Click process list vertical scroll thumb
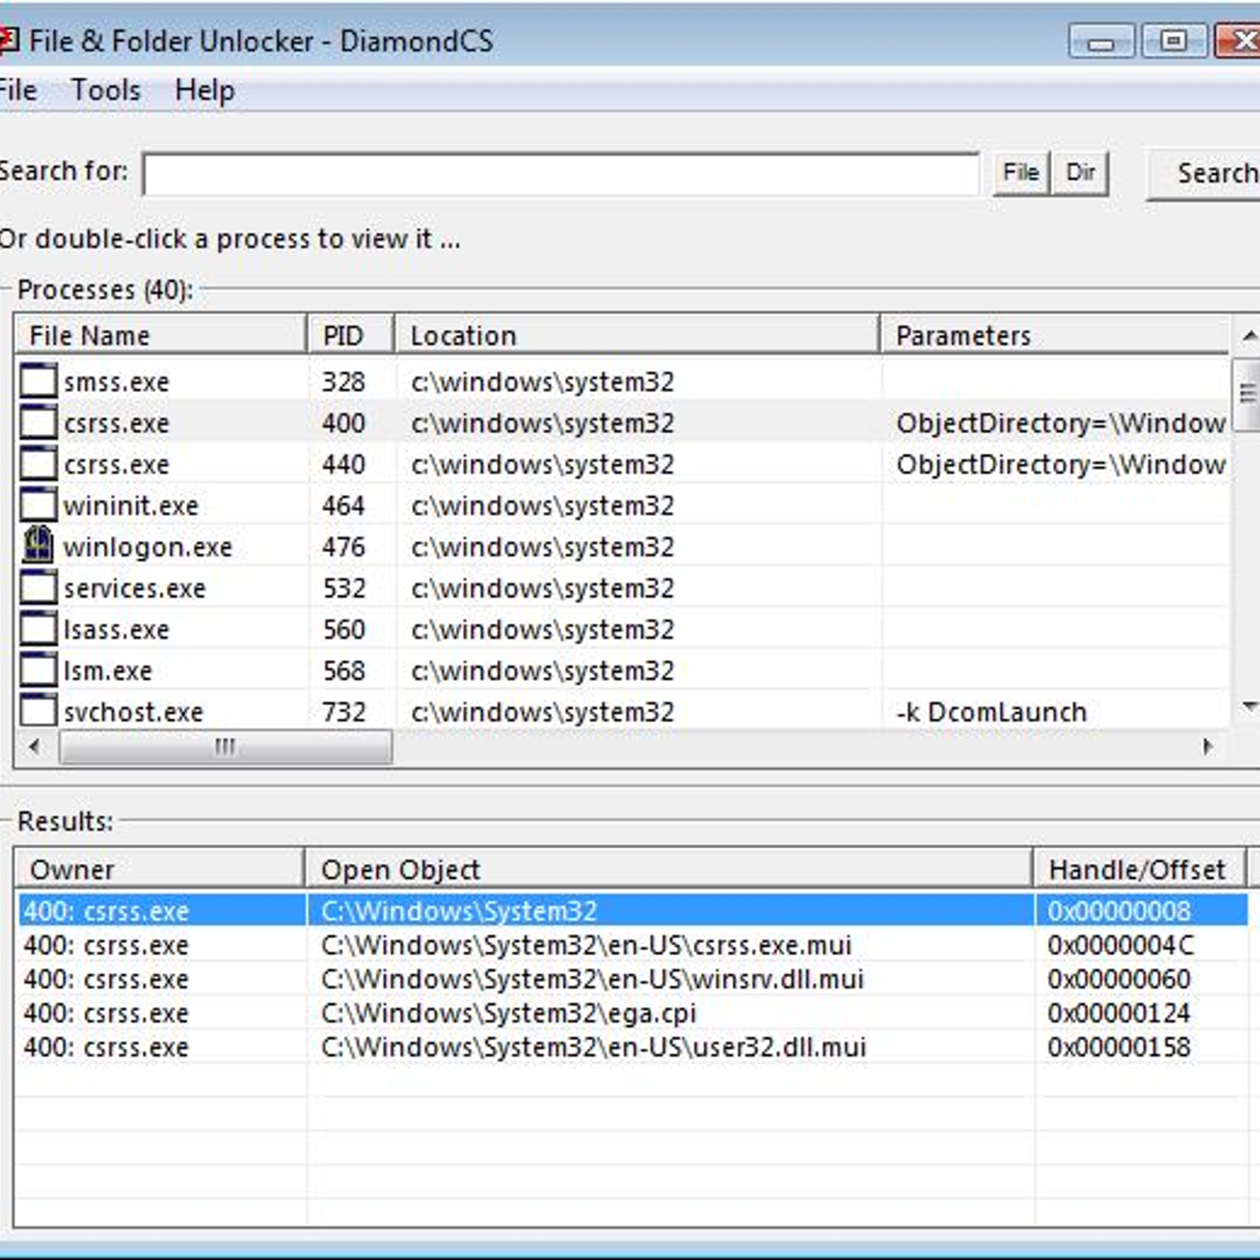This screenshot has width=1260, height=1260. pyautogui.click(x=1247, y=394)
